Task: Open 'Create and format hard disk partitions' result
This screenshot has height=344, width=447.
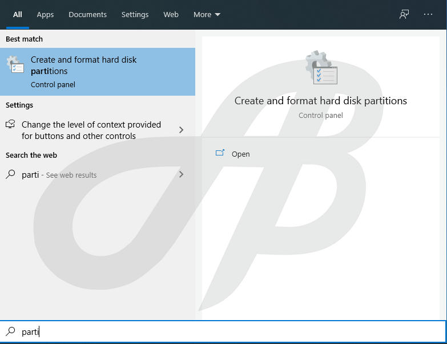Action: point(97,71)
